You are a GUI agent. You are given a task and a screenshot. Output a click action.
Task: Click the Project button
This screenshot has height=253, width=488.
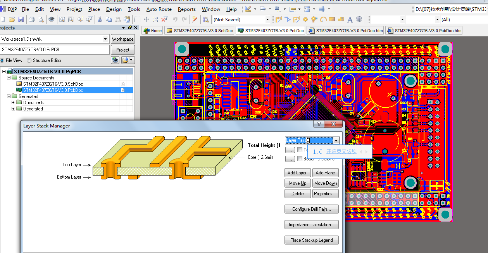(122, 50)
